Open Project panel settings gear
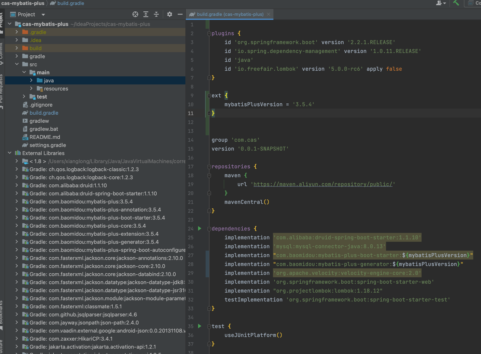The width and height of the screenshot is (481, 354). pyautogui.click(x=170, y=14)
